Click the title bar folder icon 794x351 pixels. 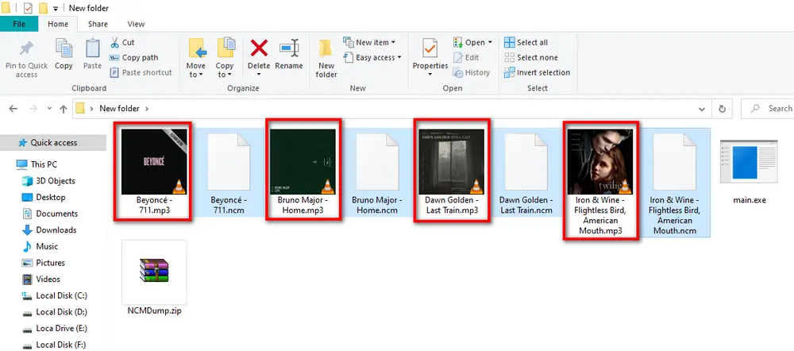click(x=5, y=8)
